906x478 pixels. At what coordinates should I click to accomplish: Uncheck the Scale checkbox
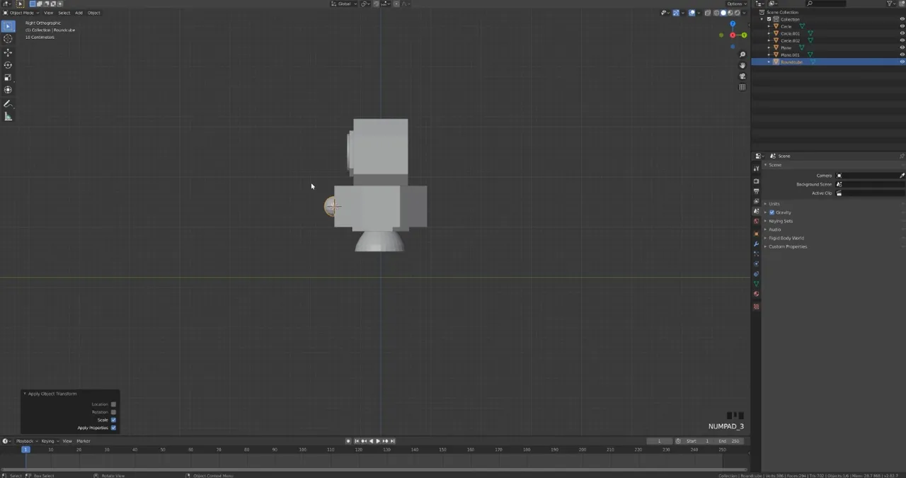[x=113, y=420]
